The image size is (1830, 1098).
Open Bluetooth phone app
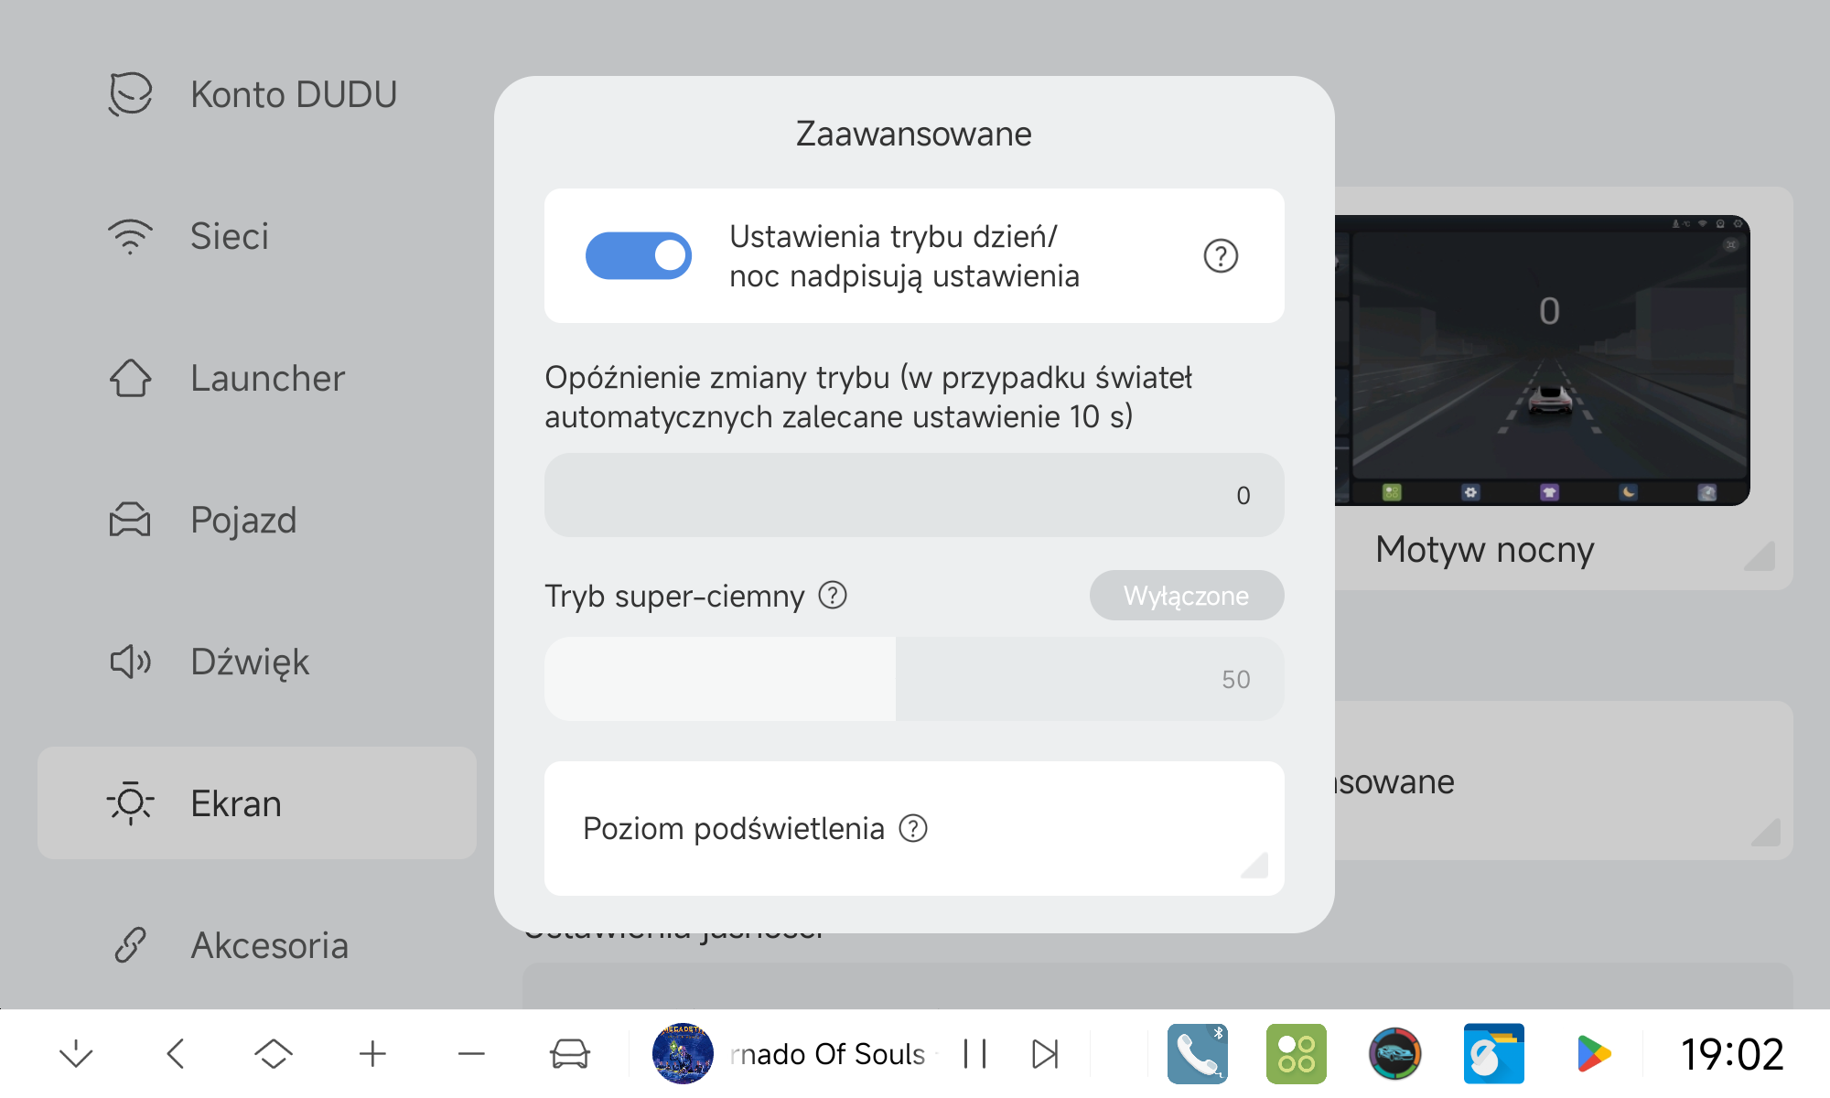[x=1198, y=1054]
